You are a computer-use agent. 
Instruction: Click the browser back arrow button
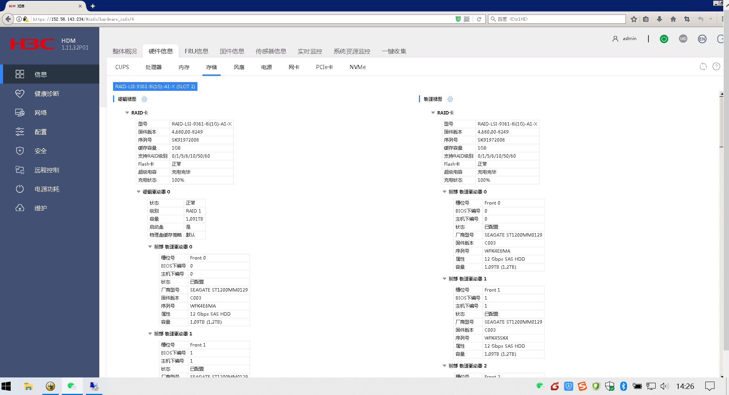click(x=8, y=19)
